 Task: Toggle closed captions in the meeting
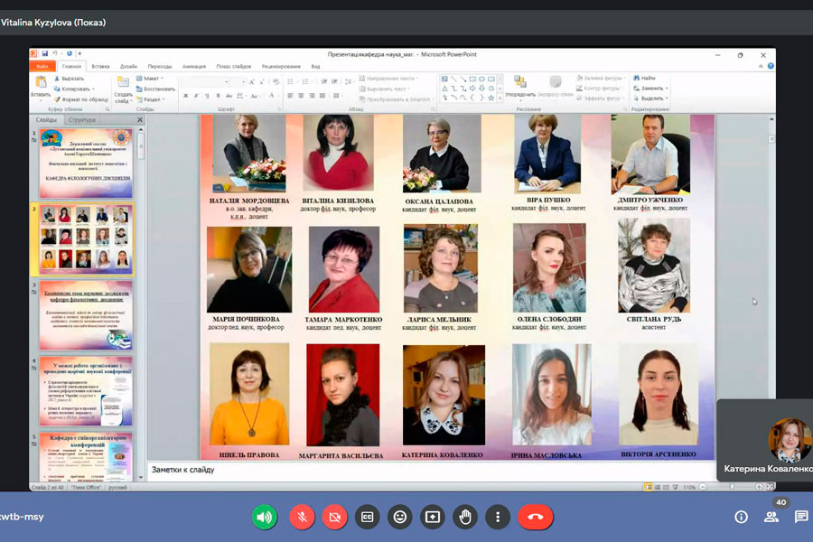[x=367, y=517]
